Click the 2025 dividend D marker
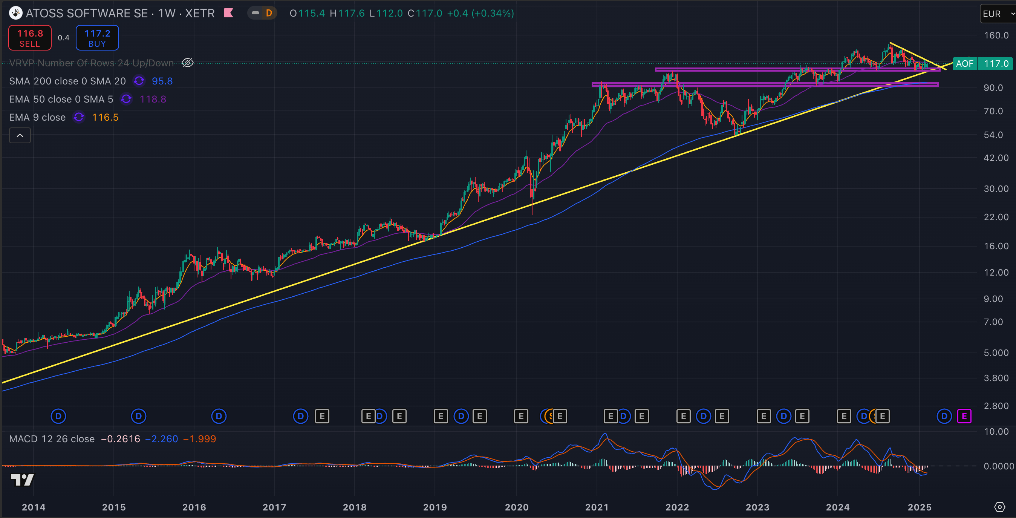The width and height of the screenshot is (1016, 518). [944, 416]
